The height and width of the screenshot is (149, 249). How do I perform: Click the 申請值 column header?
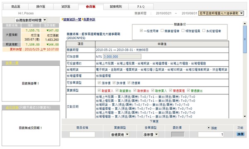[162, 44]
